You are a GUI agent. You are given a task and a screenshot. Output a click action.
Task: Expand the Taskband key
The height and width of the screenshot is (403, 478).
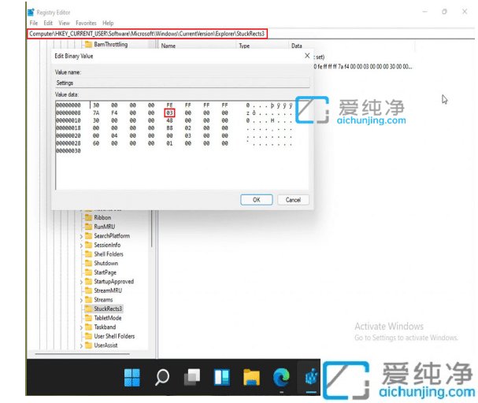81,327
